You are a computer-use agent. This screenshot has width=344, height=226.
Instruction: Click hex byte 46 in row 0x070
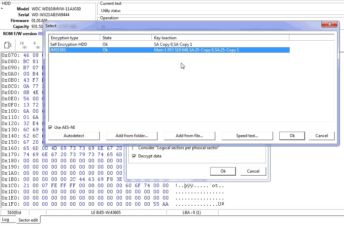pos(26,55)
